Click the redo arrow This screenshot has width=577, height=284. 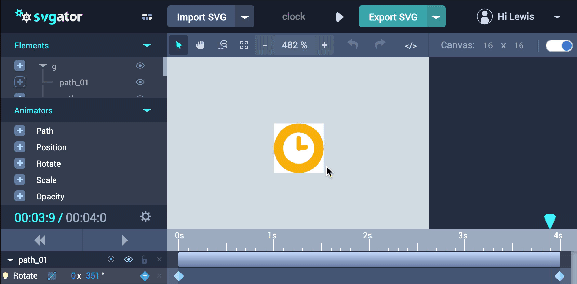tap(380, 44)
